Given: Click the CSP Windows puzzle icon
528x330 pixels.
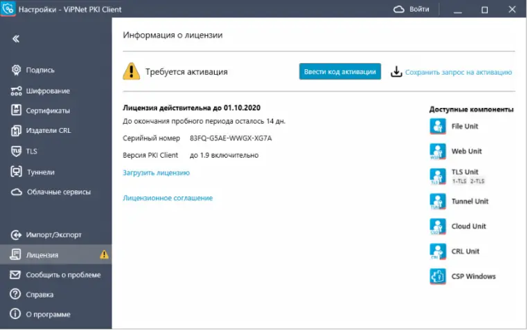Looking at the screenshot, I should pyautogui.click(x=438, y=276).
